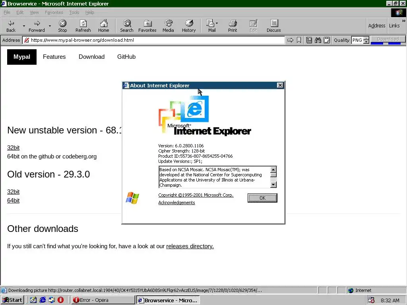Screen dimensions: 407x305
Task: Expand the toolbar overflow chevron near Links
Action: click(x=404, y=21)
